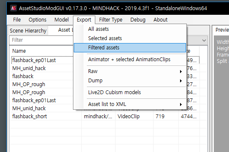
Task: Expand the Raw submenu
Action: (x=130, y=71)
